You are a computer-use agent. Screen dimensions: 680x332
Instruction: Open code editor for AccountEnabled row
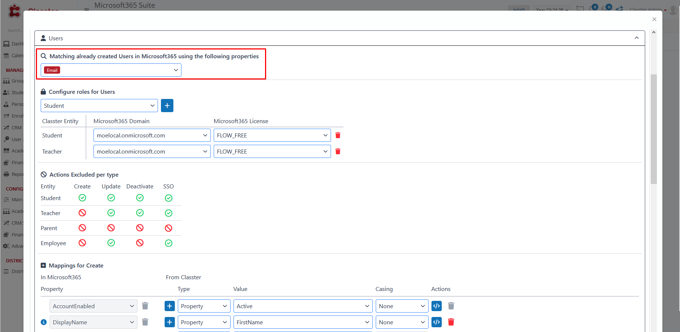pyautogui.click(x=437, y=306)
